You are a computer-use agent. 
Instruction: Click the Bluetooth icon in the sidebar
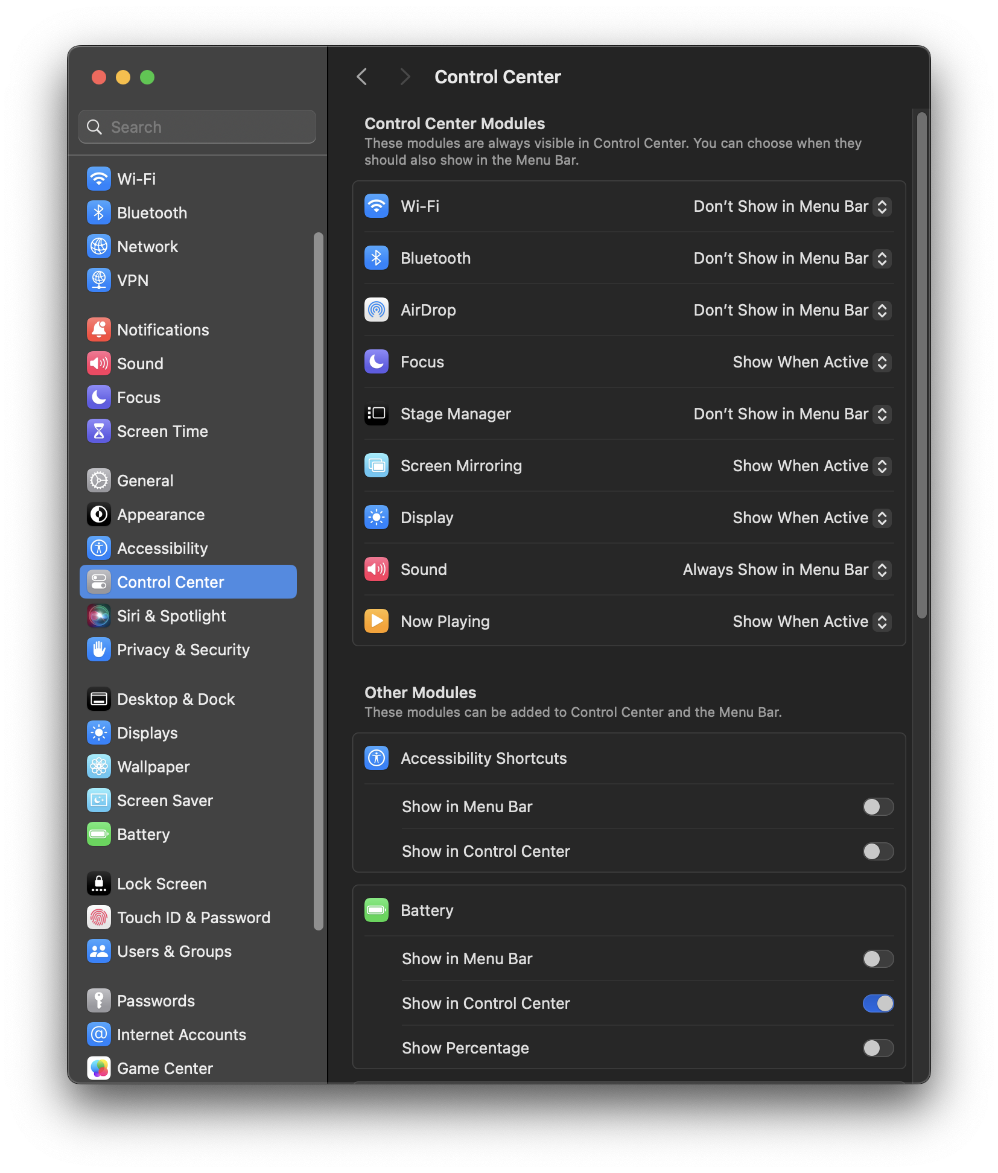click(99, 212)
